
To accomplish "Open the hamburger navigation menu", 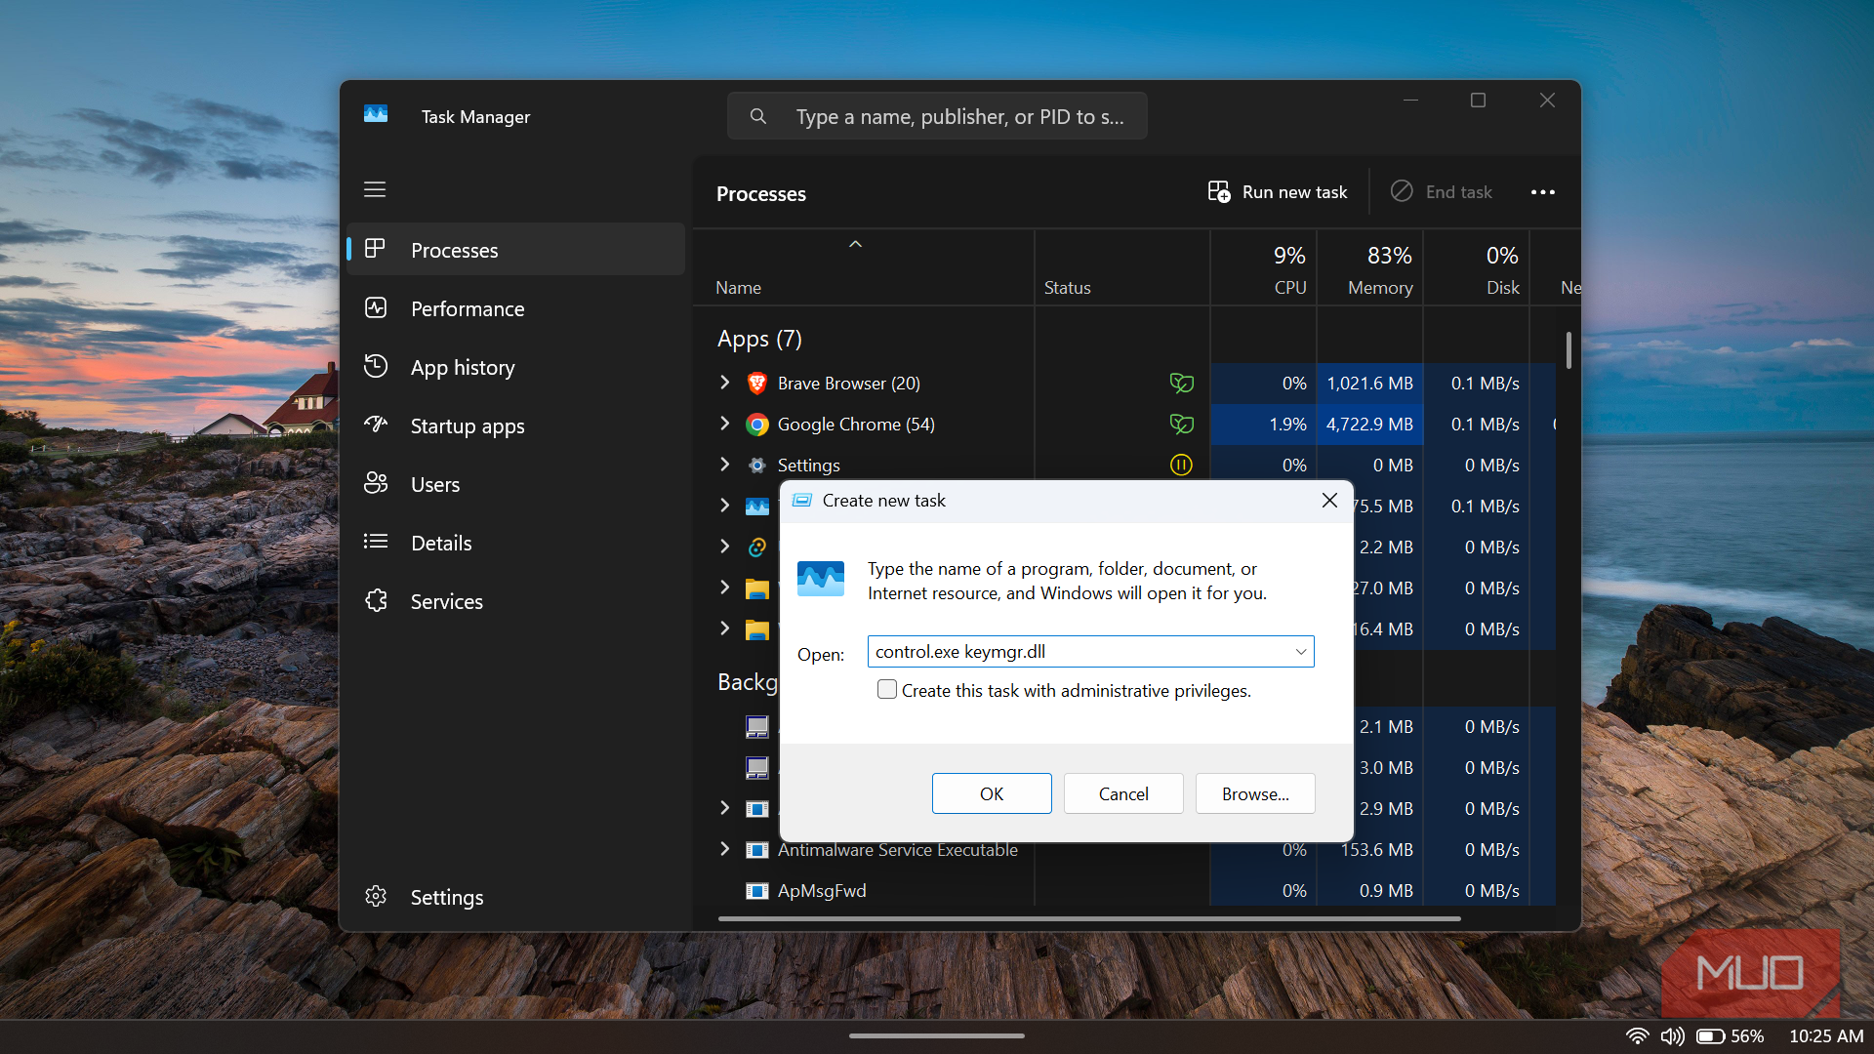I will (x=375, y=189).
